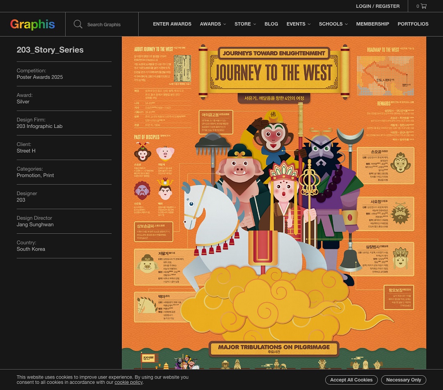Click the Street H client name

point(26,151)
